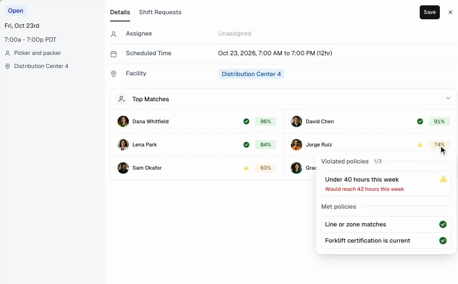
Task: Click Dana Whitfield's green check icon
Action: pyautogui.click(x=246, y=121)
